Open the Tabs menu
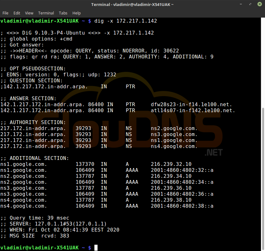265x251 pixels. pos(63,13)
